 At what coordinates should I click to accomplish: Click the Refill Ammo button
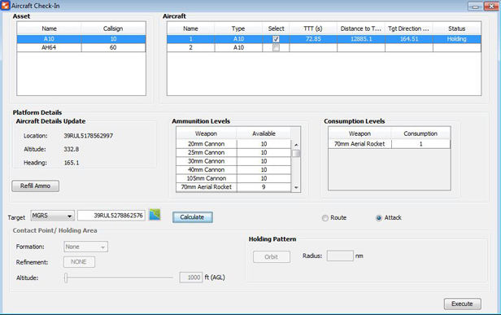pyautogui.click(x=36, y=186)
